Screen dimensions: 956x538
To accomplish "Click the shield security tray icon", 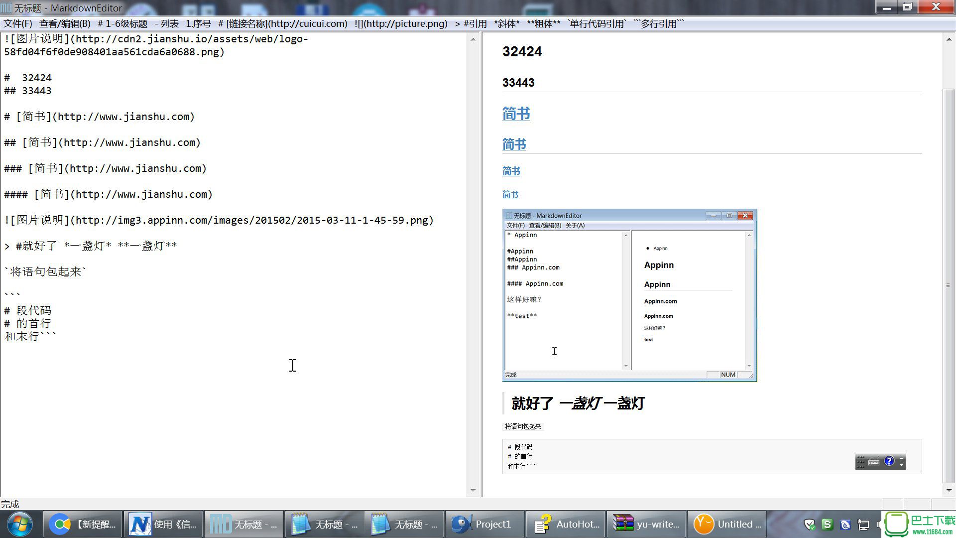I will [810, 524].
